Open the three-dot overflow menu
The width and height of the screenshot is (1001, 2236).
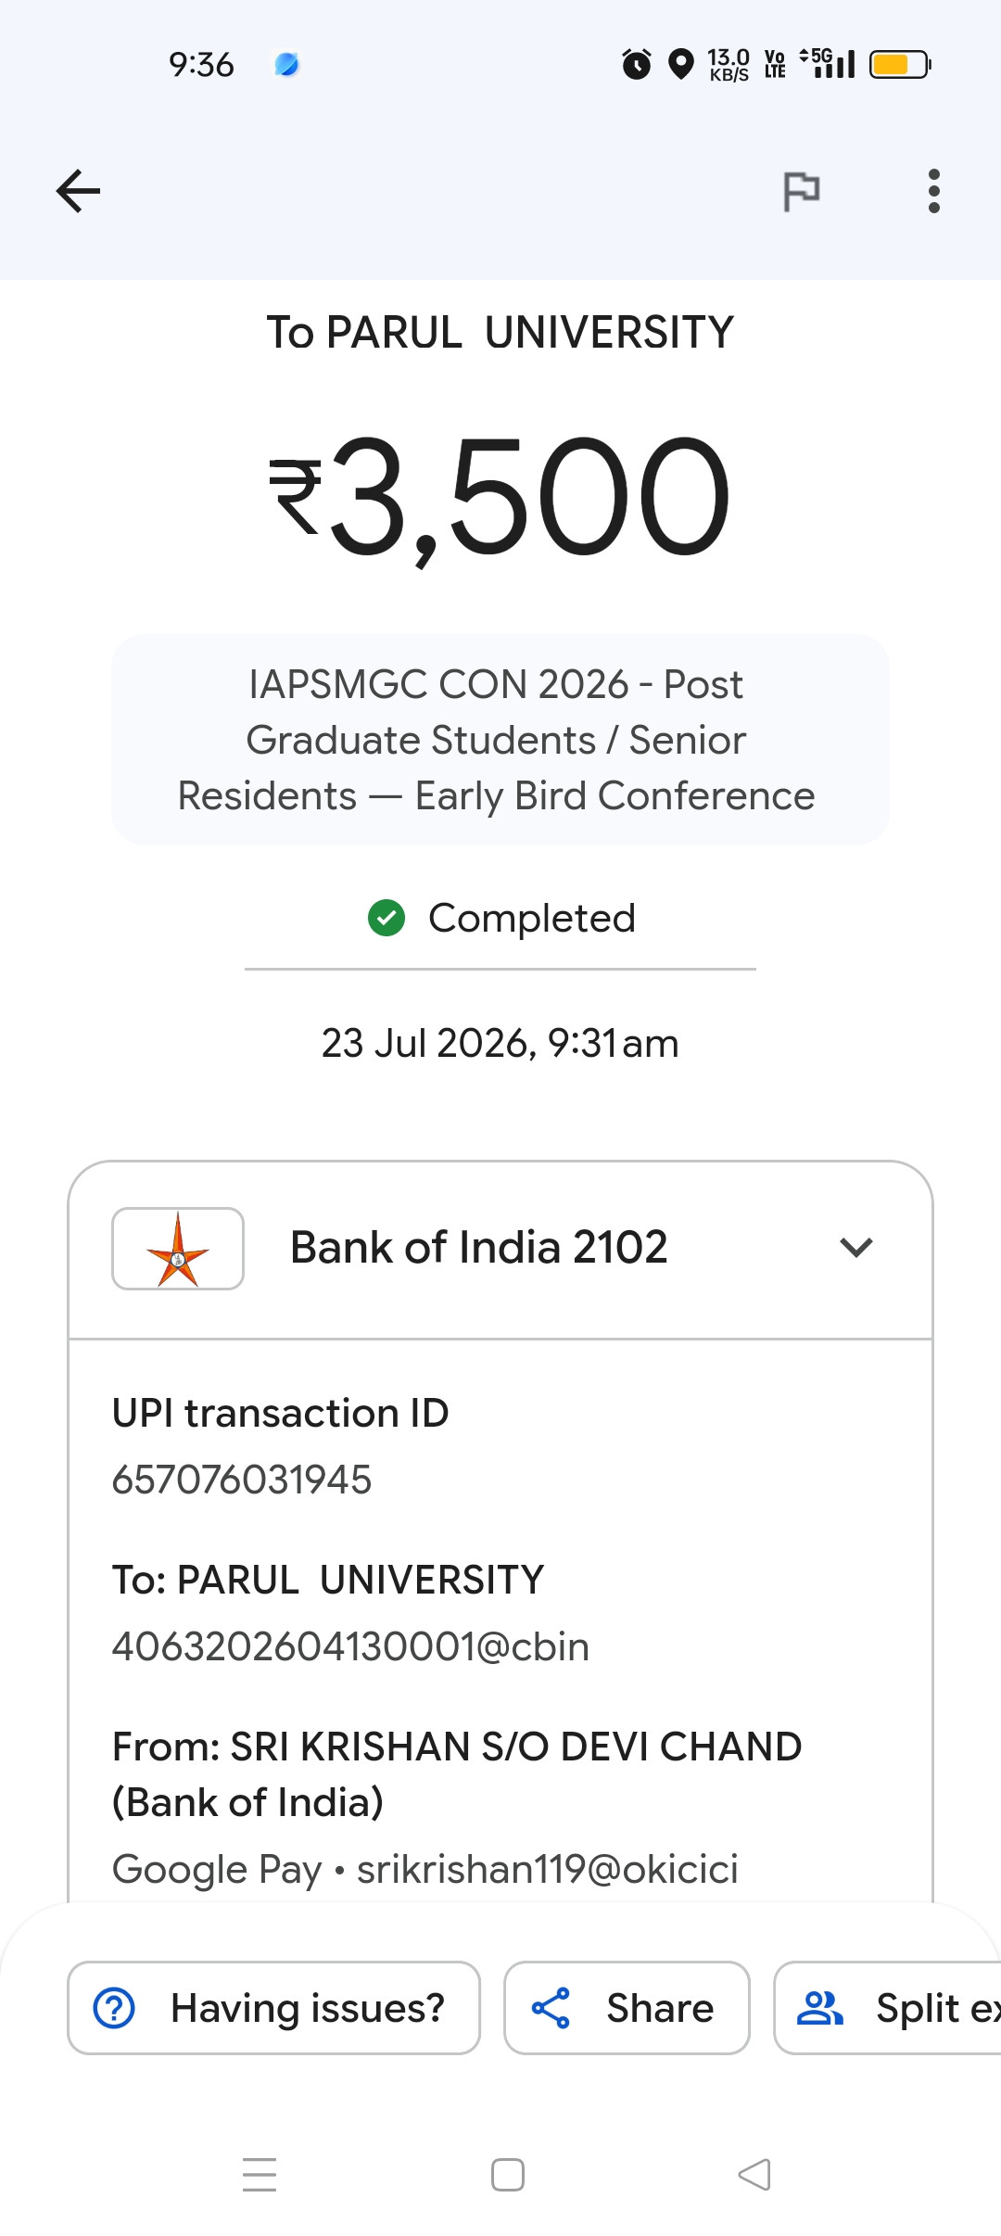click(x=933, y=191)
